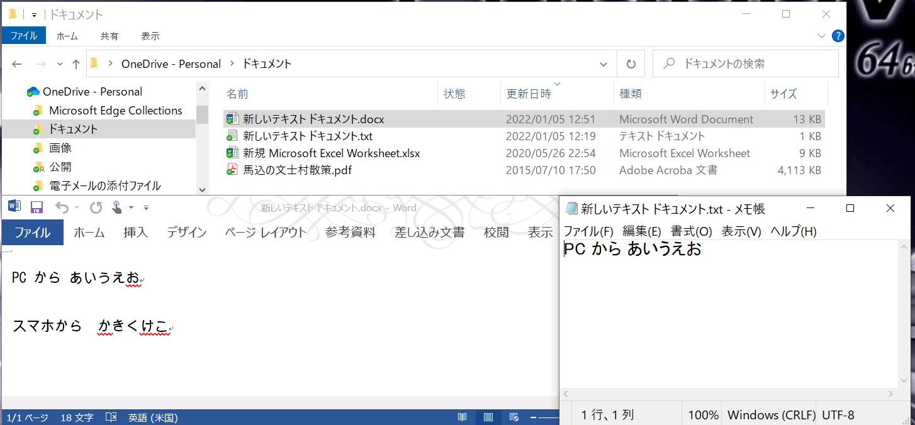Select 電子メールの添付ファイル folder in tree
This screenshot has width=915, height=425.
click(x=105, y=186)
